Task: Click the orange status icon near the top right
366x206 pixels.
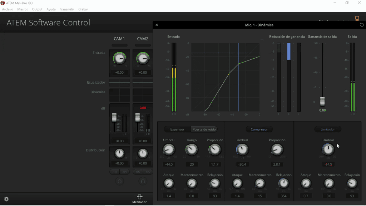Action: pos(357,18)
